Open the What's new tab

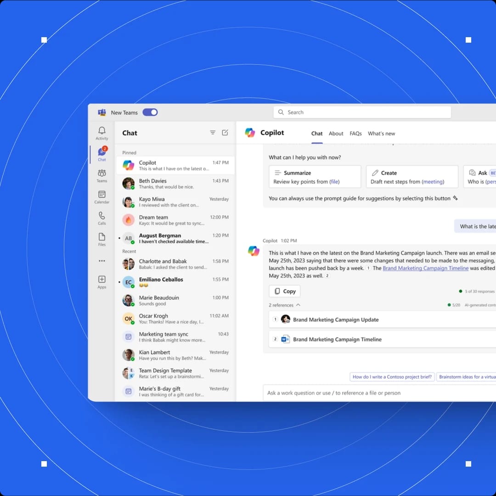pyautogui.click(x=381, y=134)
